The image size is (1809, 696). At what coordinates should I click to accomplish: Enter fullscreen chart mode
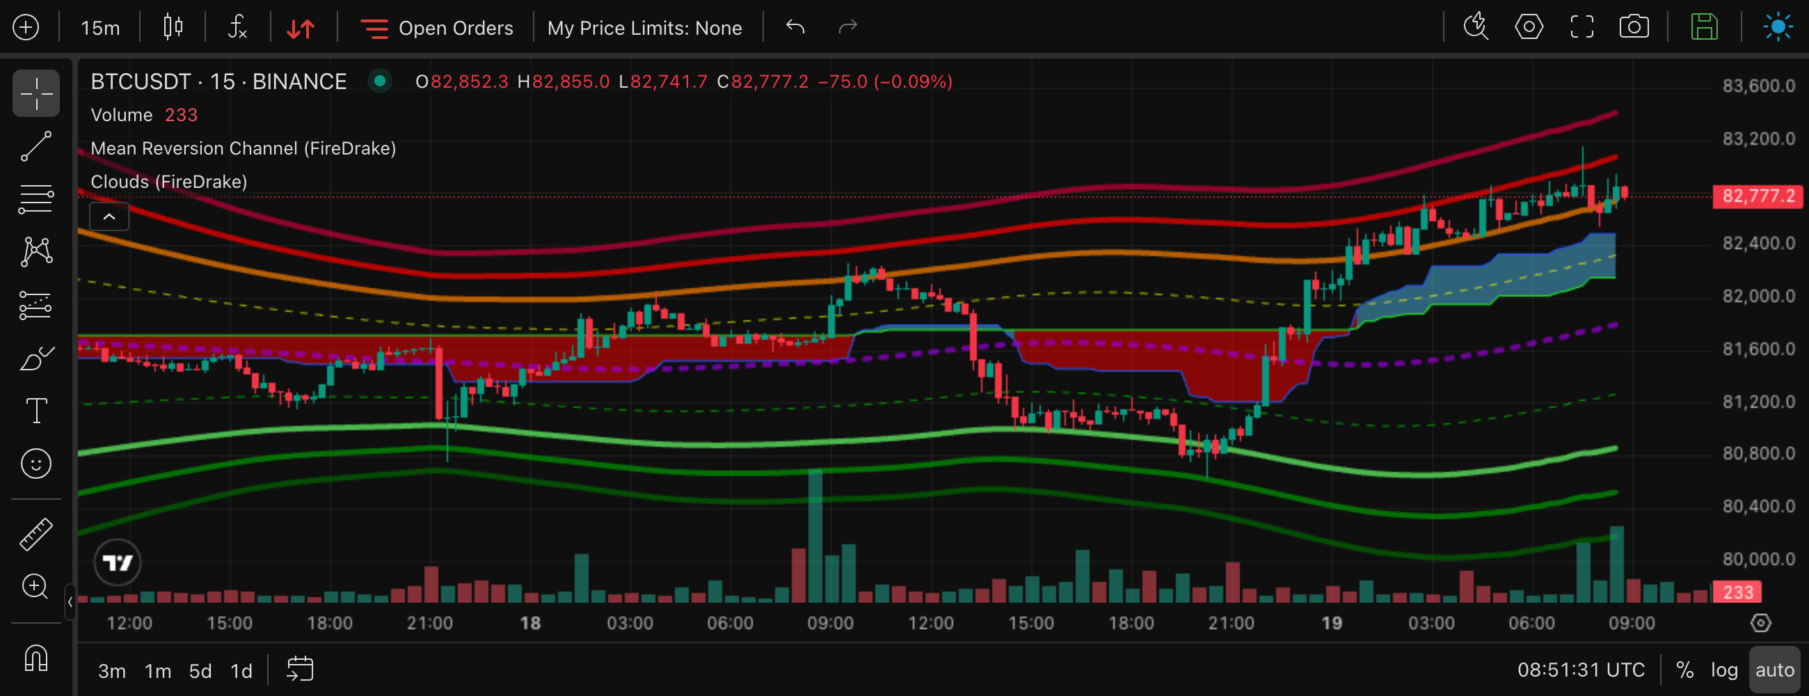tap(1581, 26)
